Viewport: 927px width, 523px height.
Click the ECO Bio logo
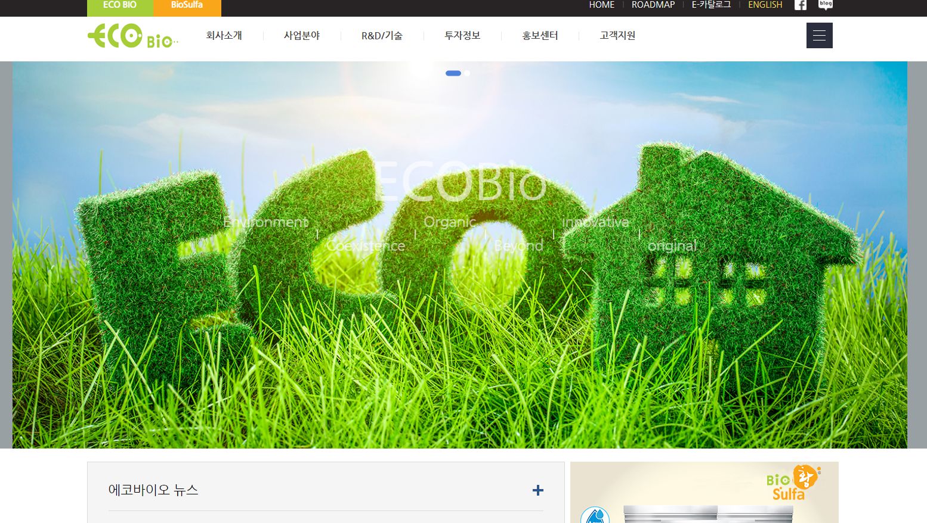click(131, 37)
